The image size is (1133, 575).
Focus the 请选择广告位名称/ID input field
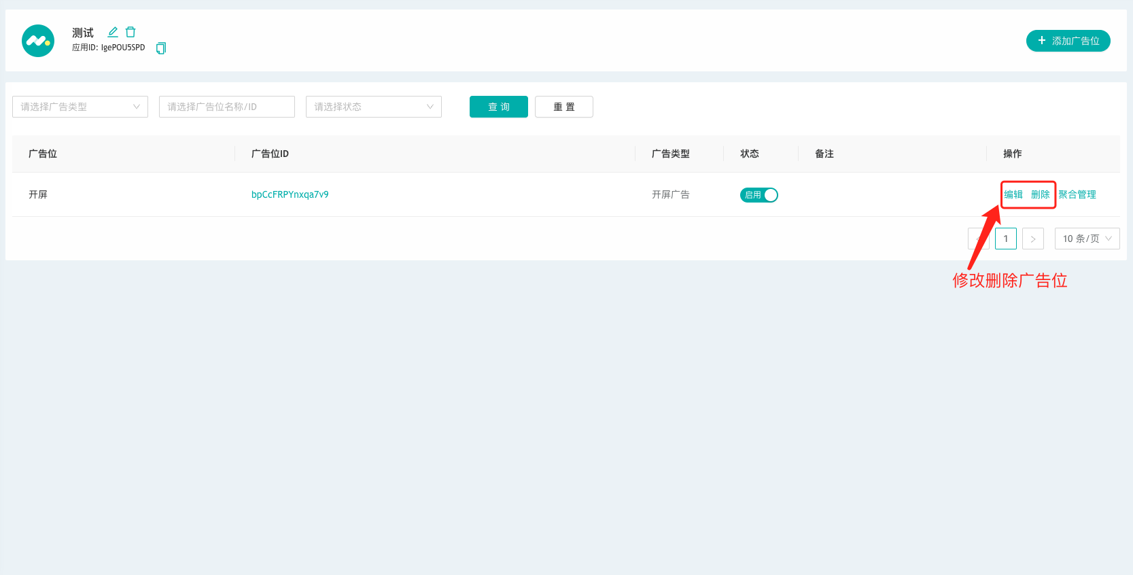(x=226, y=107)
